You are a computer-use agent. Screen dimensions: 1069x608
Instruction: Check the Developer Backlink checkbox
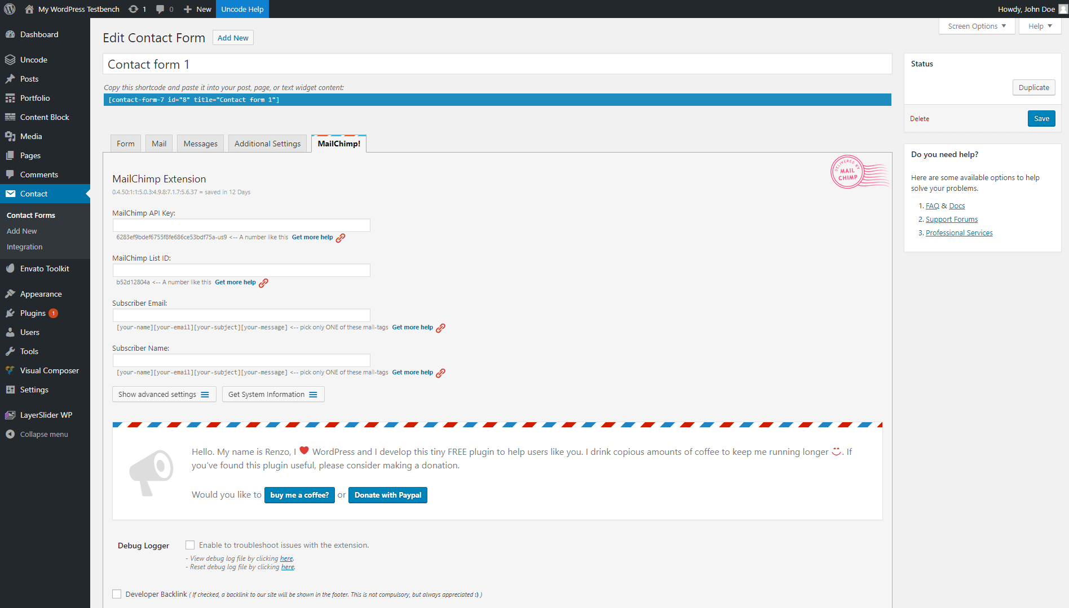click(x=117, y=594)
